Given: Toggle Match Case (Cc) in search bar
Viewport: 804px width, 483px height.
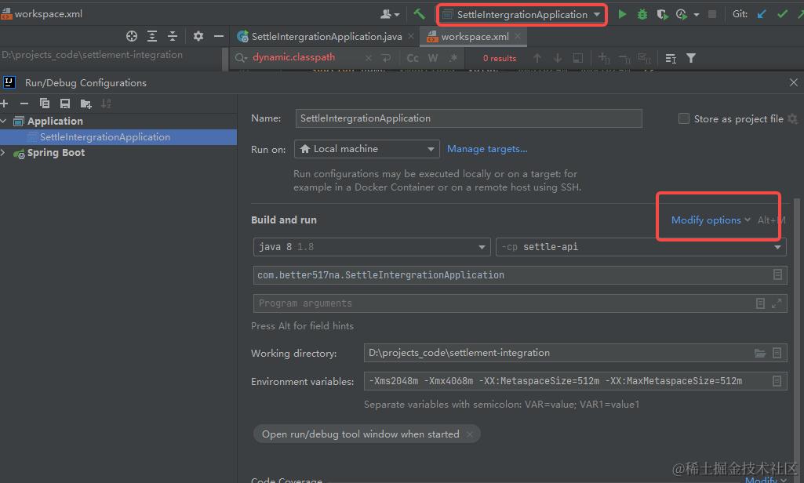Looking at the screenshot, I should (x=413, y=58).
